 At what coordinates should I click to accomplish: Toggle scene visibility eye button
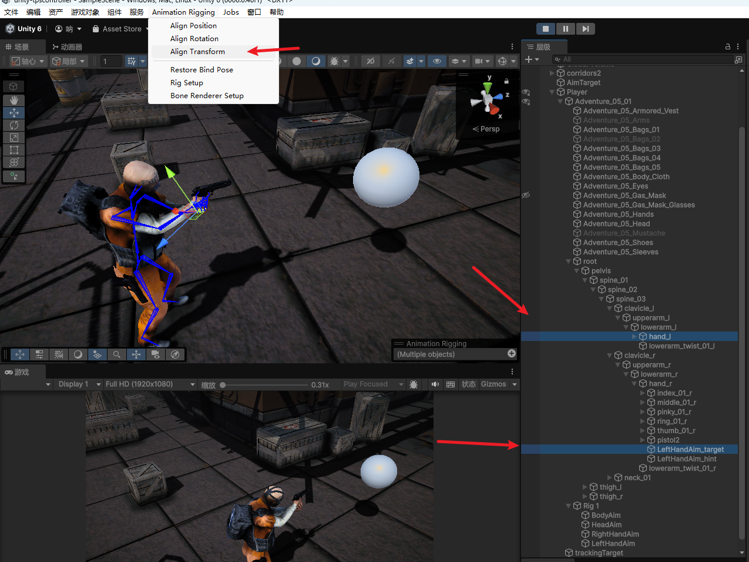(x=436, y=61)
